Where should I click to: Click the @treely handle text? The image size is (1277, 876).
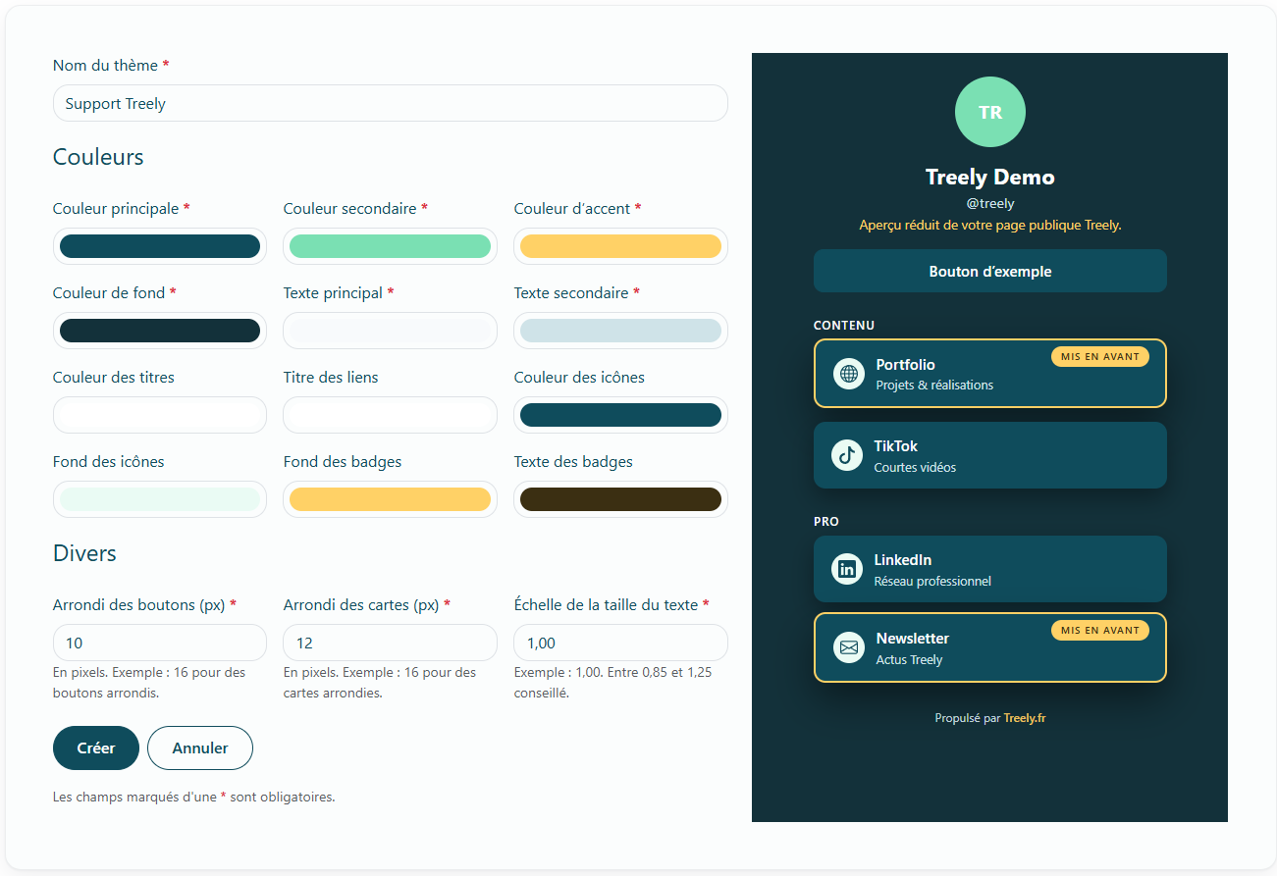pos(990,204)
